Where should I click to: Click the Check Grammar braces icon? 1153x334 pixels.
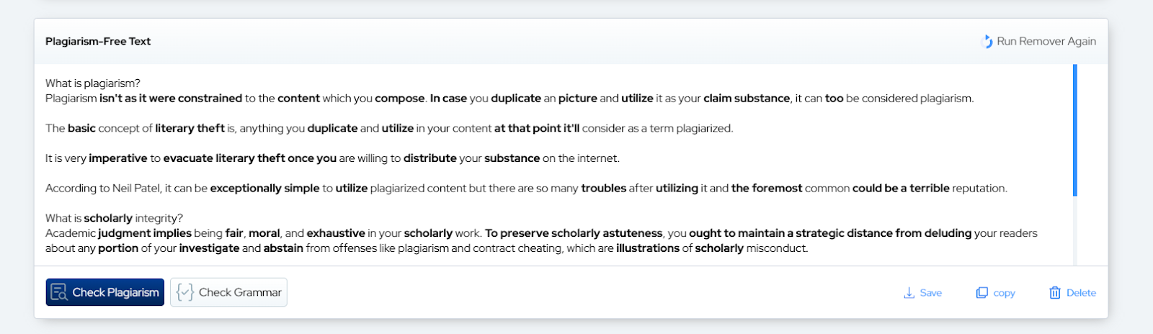coord(185,292)
